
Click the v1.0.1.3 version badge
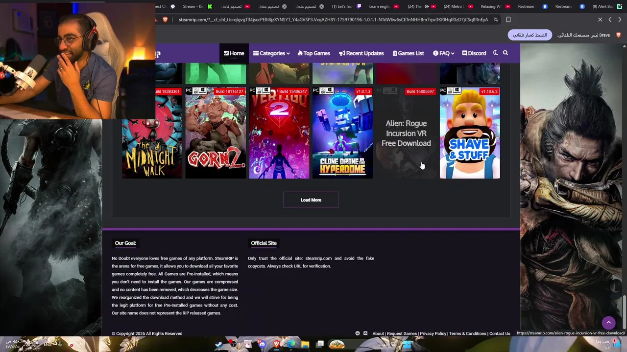(x=363, y=91)
